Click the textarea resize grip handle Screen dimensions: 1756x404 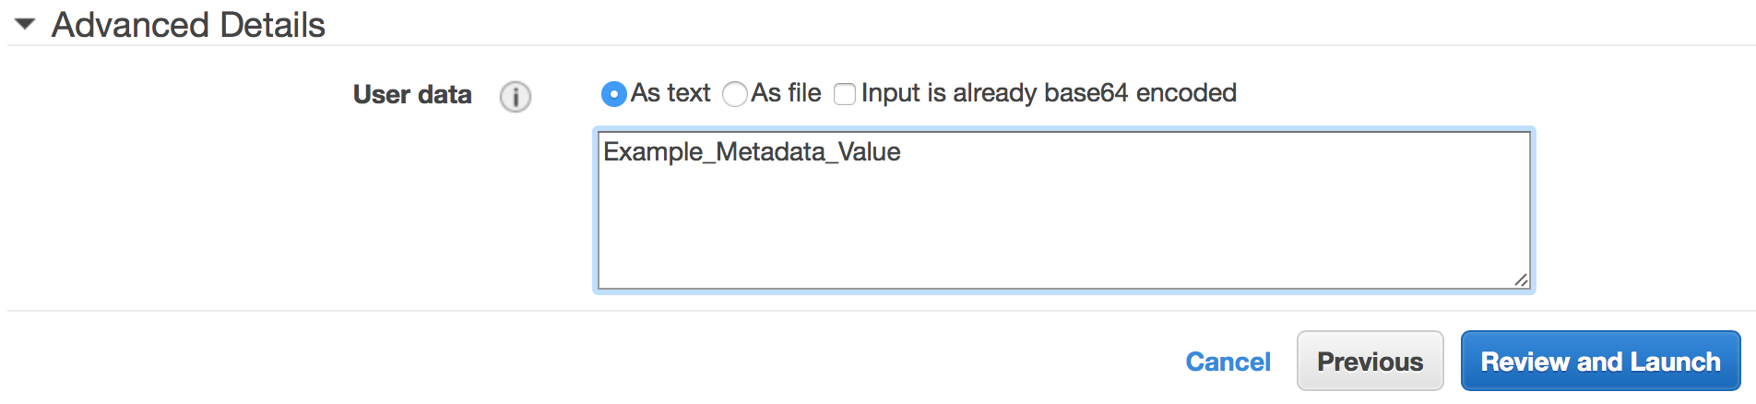[1521, 279]
